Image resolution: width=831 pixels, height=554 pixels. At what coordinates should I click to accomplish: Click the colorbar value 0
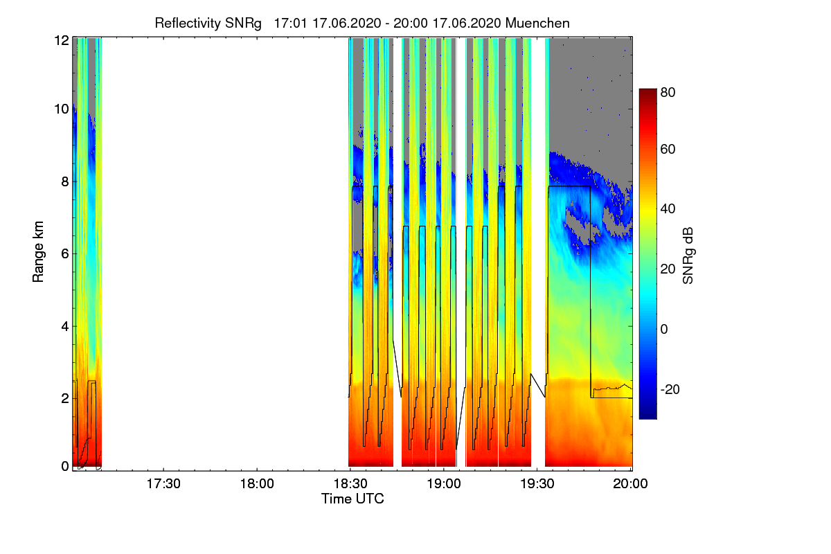click(x=665, y=328)
